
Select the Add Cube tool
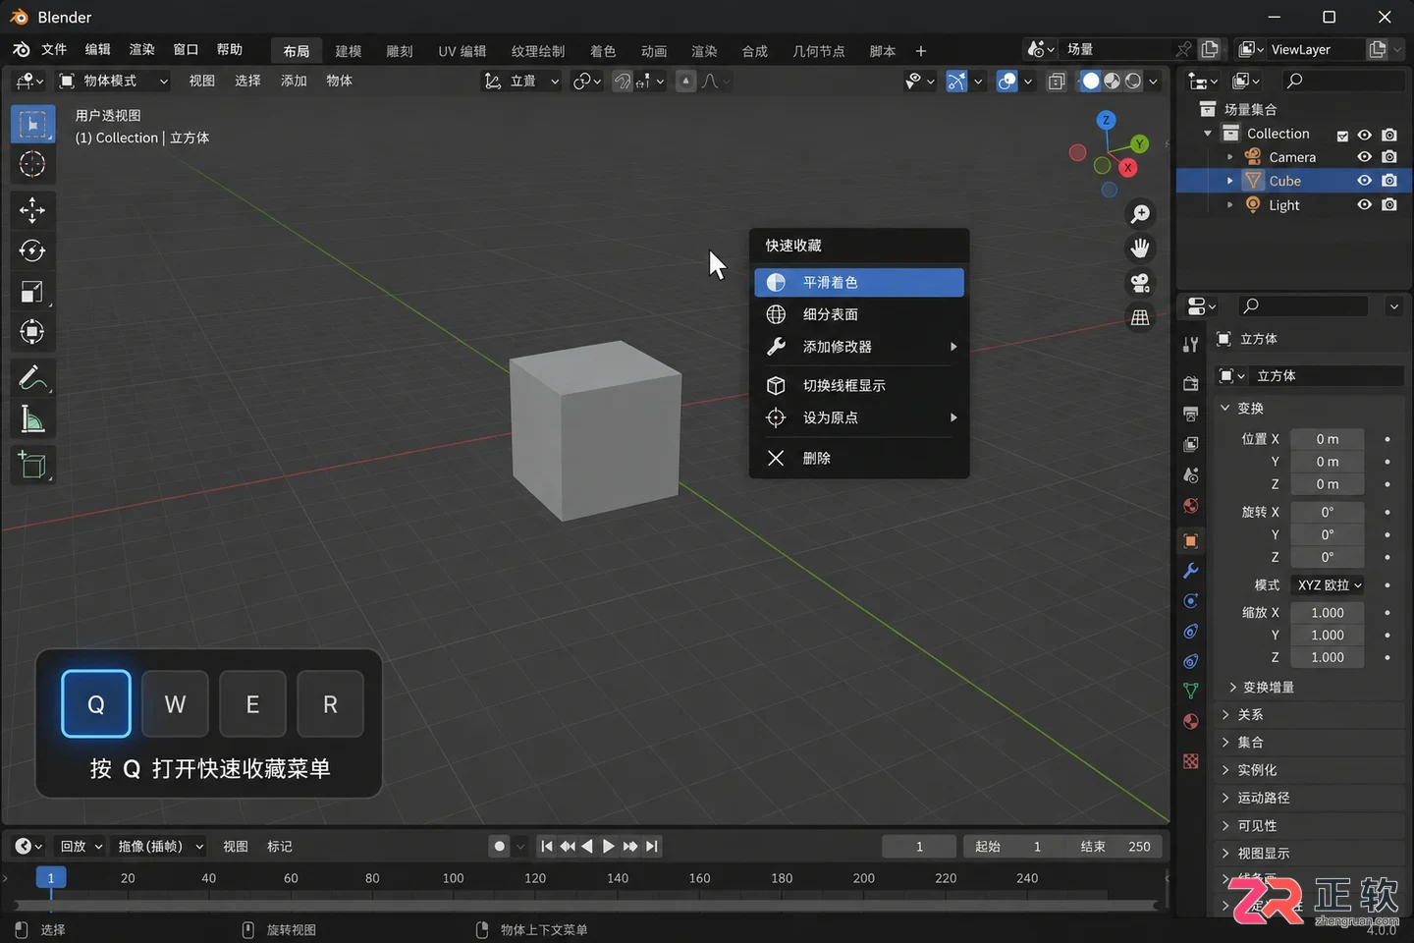tap(32, 465)
